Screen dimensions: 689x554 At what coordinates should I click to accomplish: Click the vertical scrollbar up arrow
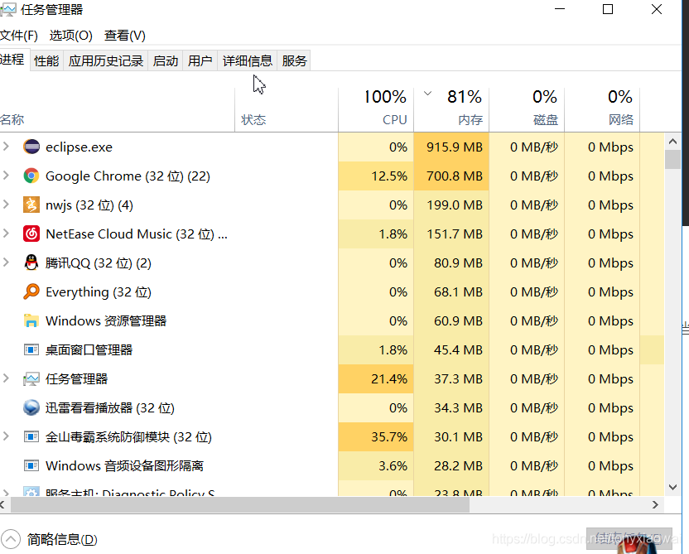click(x=672, y=142)
